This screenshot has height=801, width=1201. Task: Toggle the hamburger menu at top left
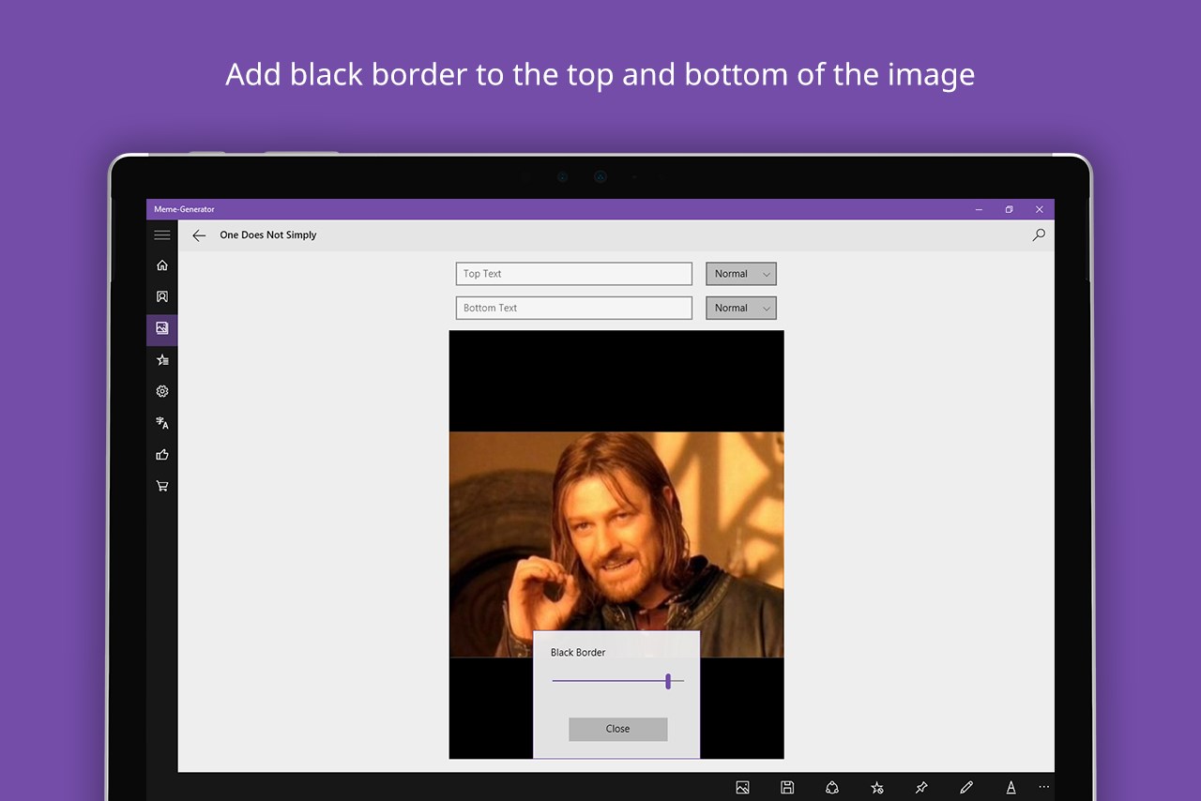coord(161,234)
